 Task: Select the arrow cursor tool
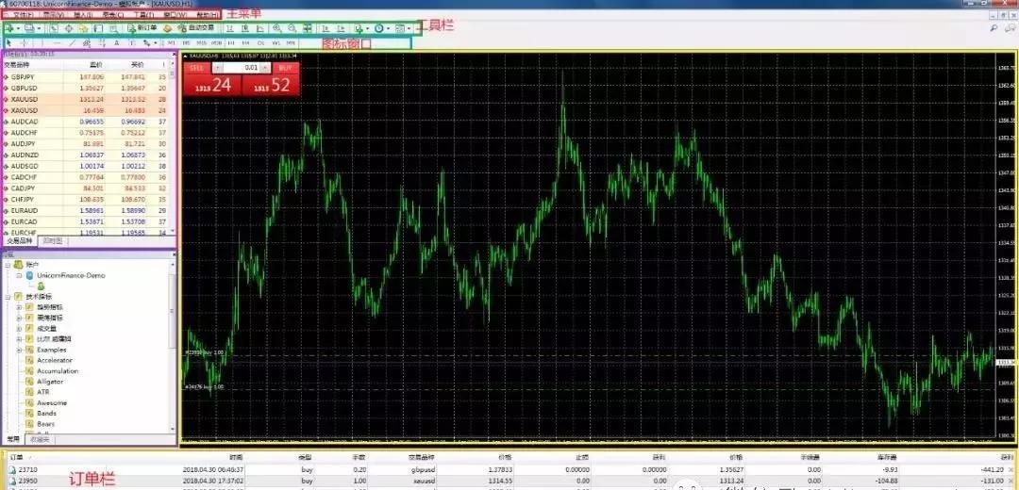pos(9,43)
